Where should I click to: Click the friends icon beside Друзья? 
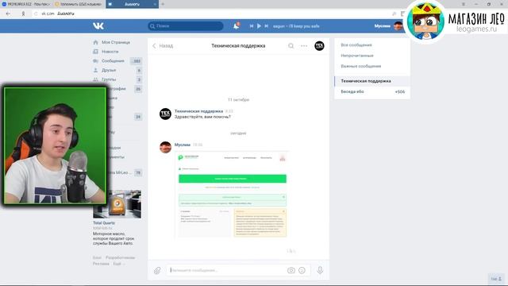pyautogui.click(x=95, y=70)
